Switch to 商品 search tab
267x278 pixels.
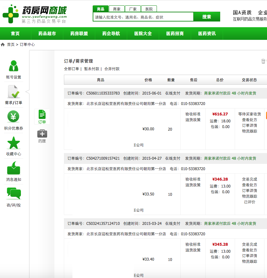101,9
